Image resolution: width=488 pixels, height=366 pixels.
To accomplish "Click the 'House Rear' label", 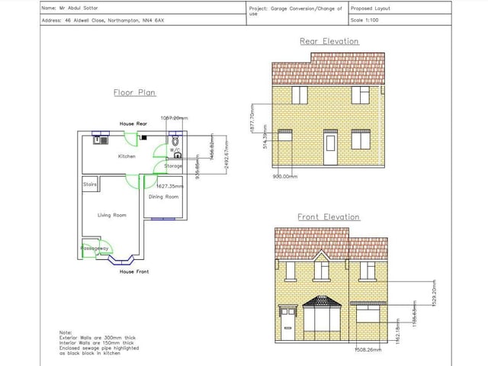I will click(x=133, y=124).
